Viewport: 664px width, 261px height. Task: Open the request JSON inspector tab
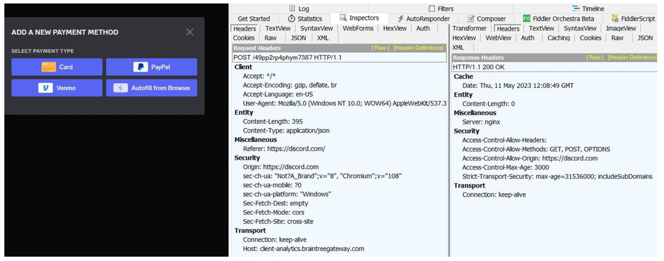298,38
